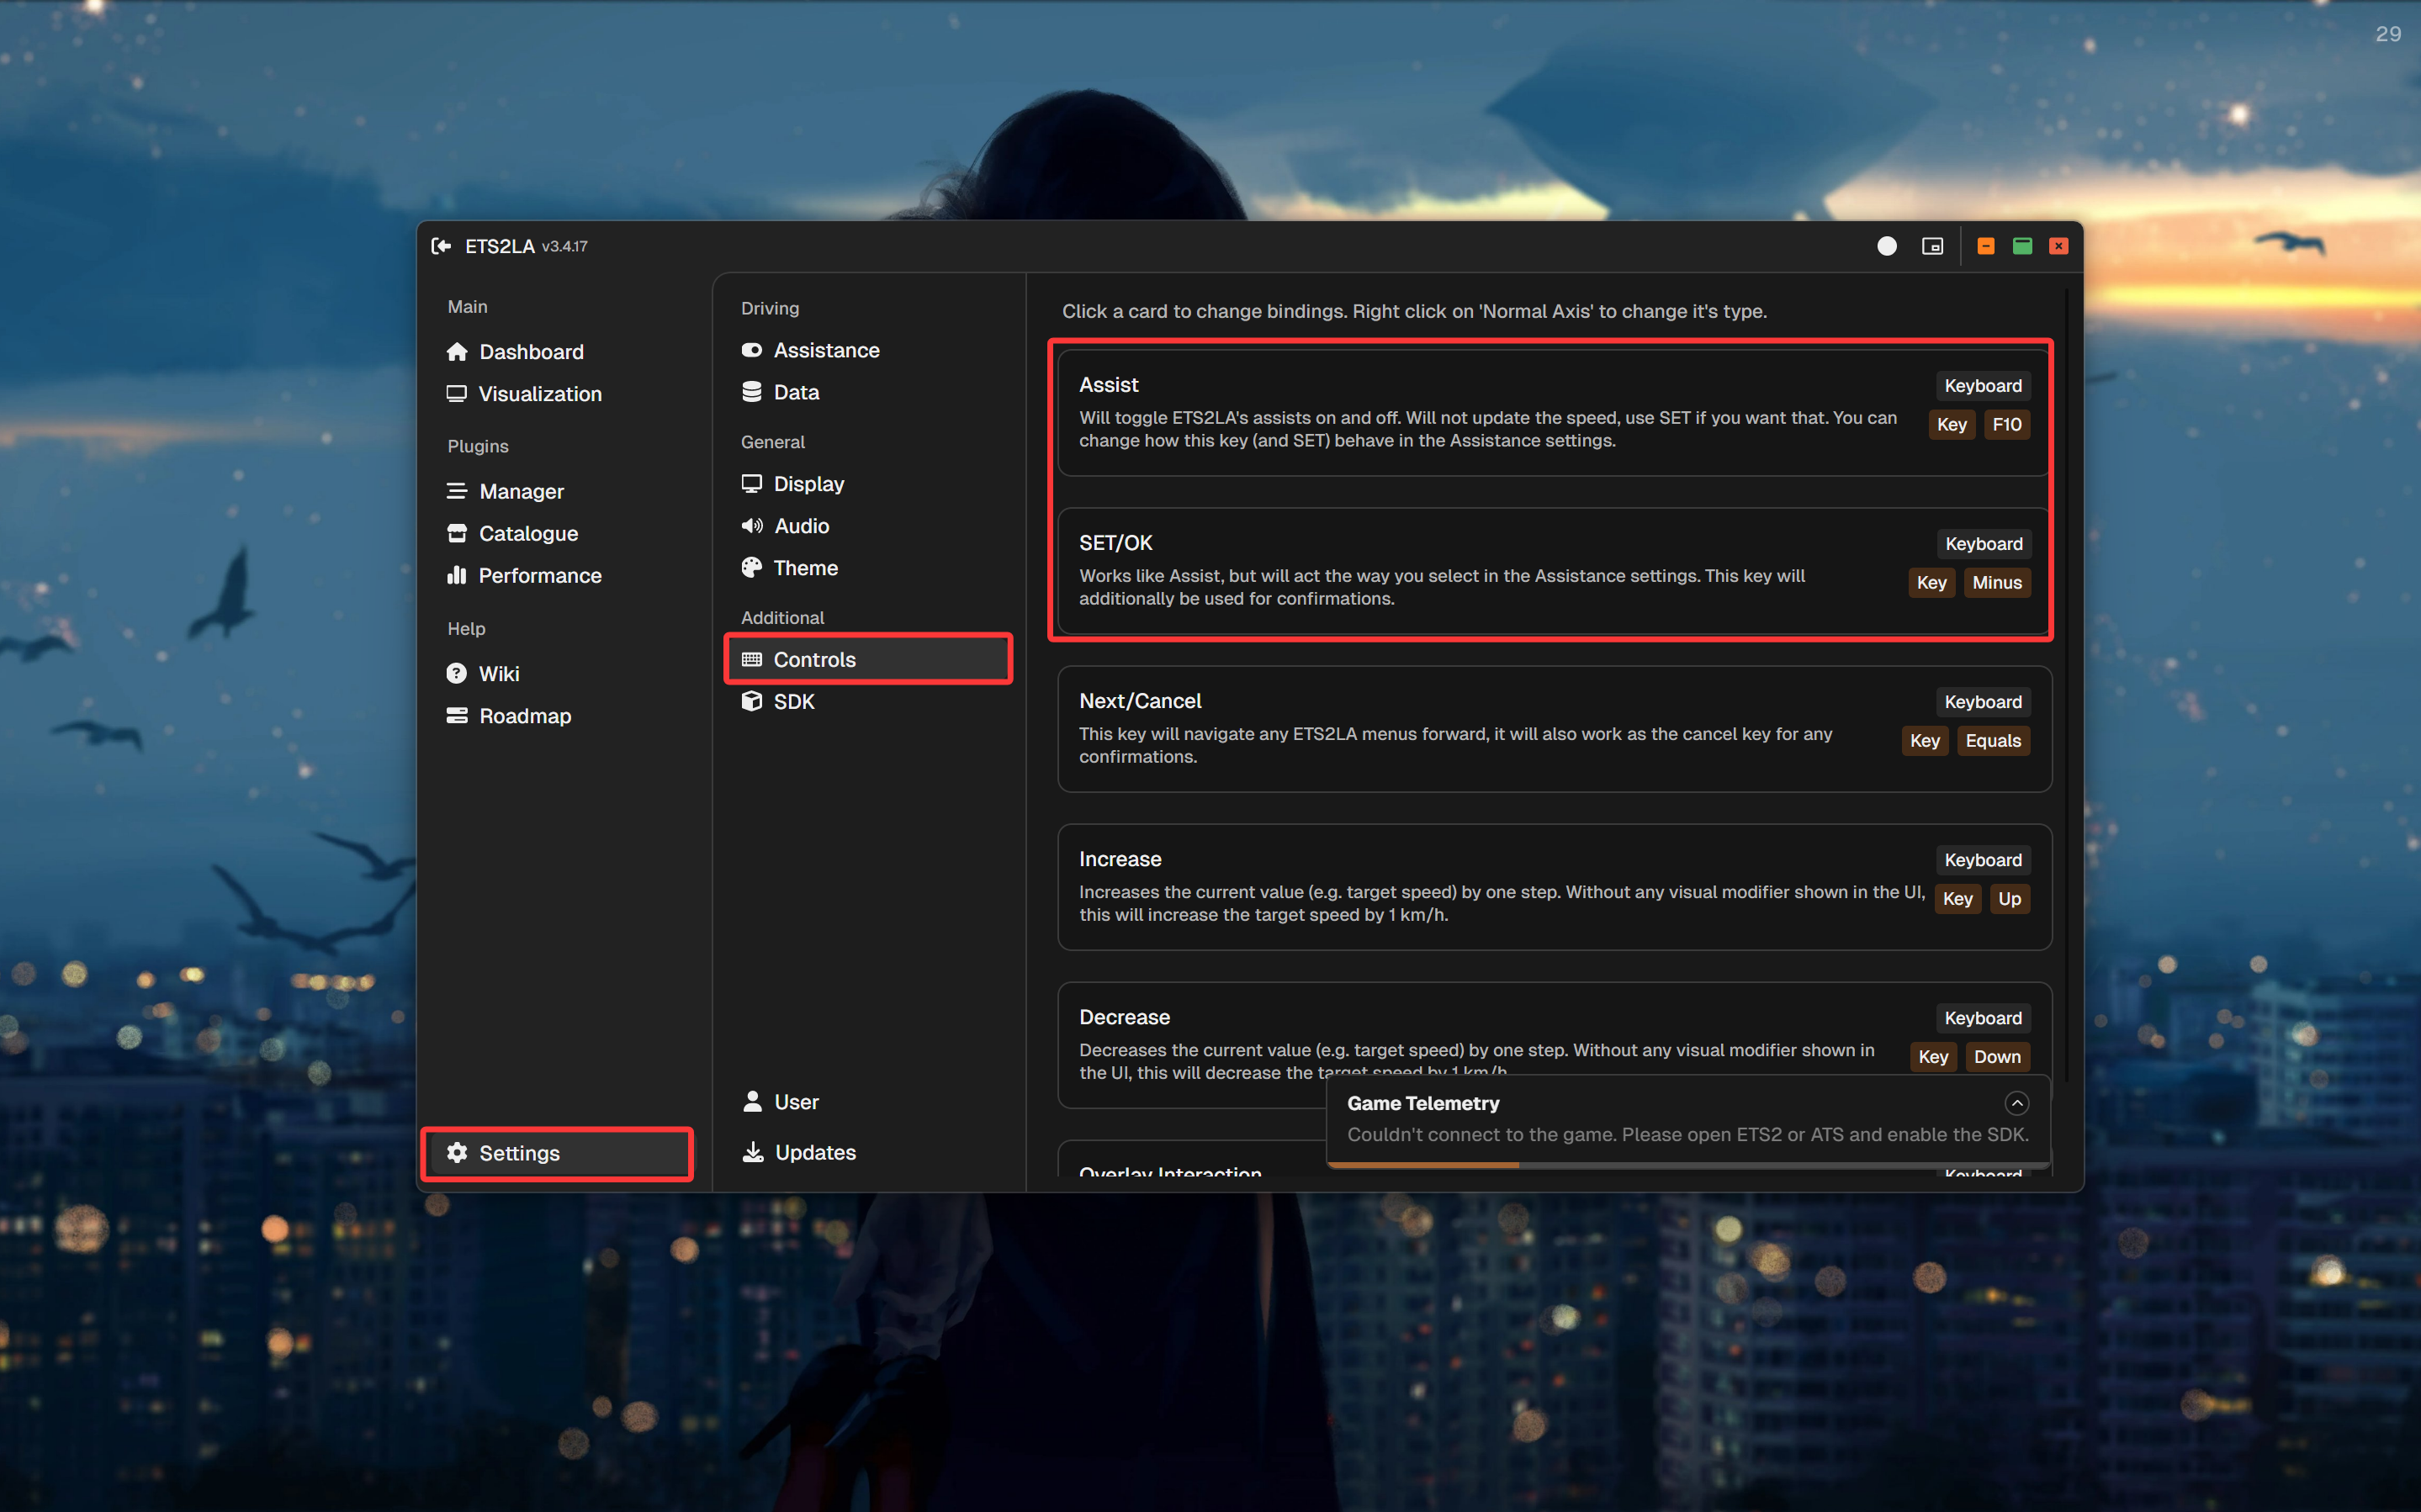Click the Settings gear icon
Screen dimensions: 2421x1512
point(457,1153)
